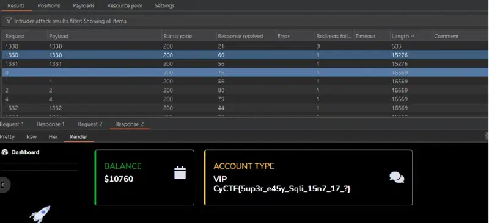Click the CyCTF flag text
This screenshot has width=489, height=223.
coord(282,188)
